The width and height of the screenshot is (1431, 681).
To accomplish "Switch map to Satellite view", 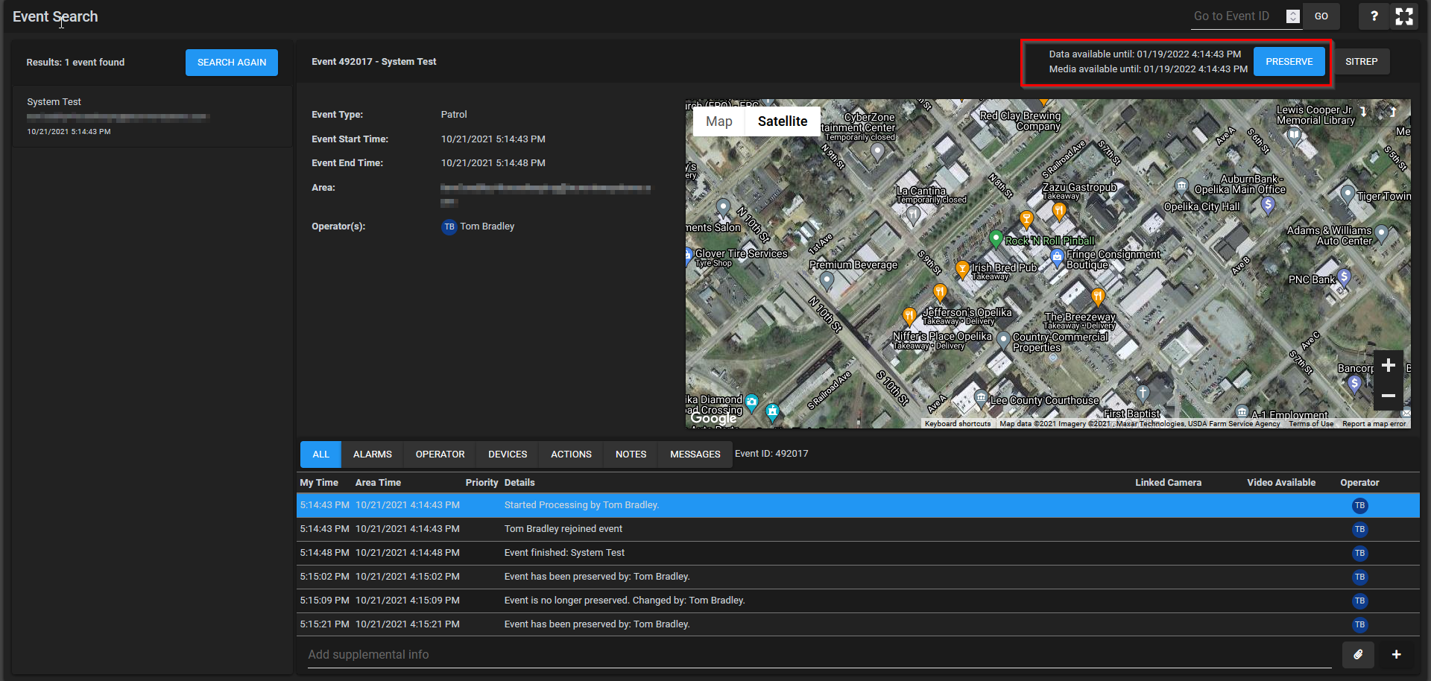I will (782, 121).
